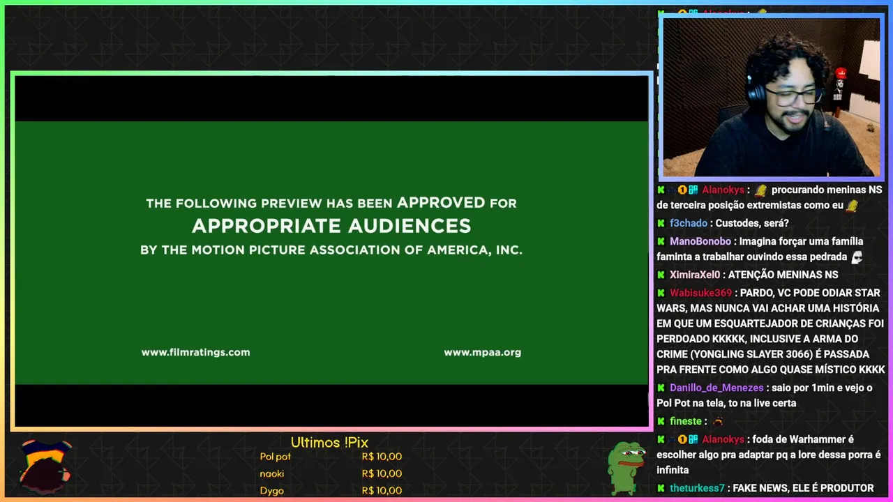Open Alanokys profile on 'procurando meninas' message
893x502 pixels.
723,190
